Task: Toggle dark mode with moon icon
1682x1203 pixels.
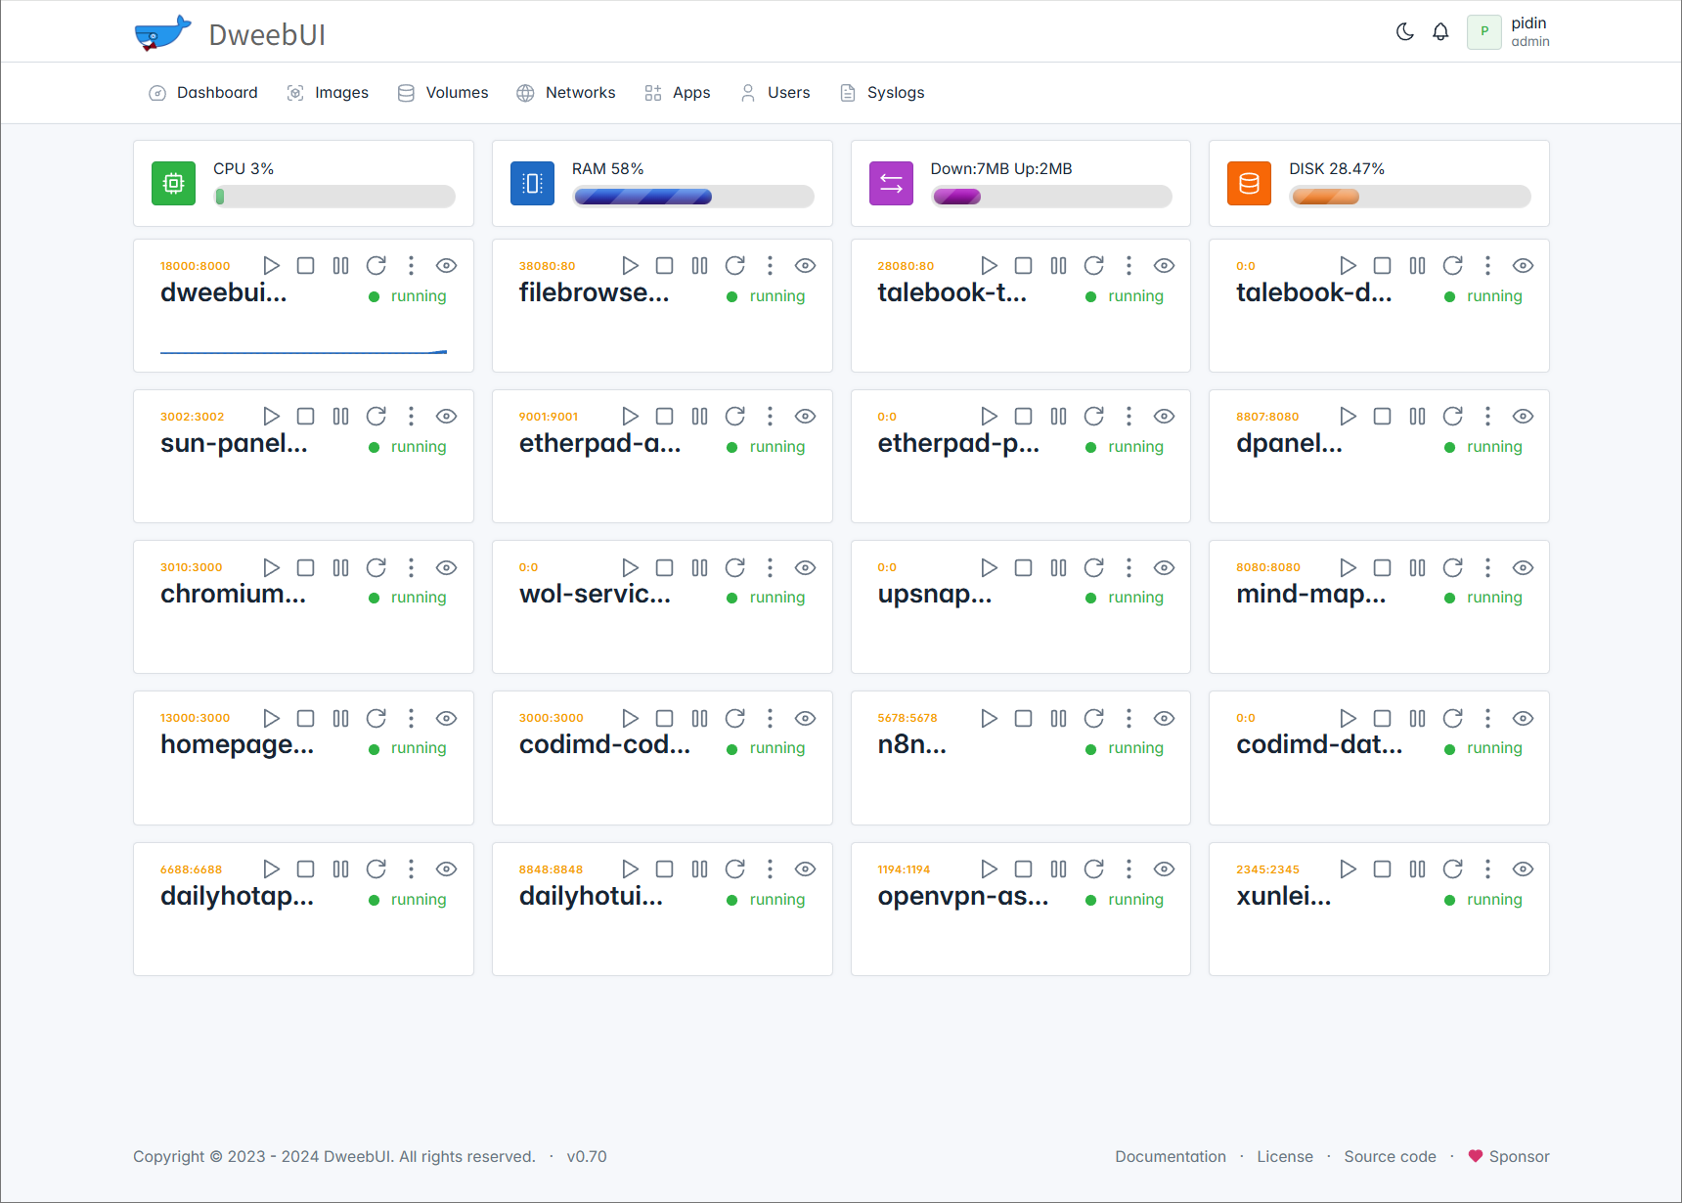Action: [x=1404, y=32]
